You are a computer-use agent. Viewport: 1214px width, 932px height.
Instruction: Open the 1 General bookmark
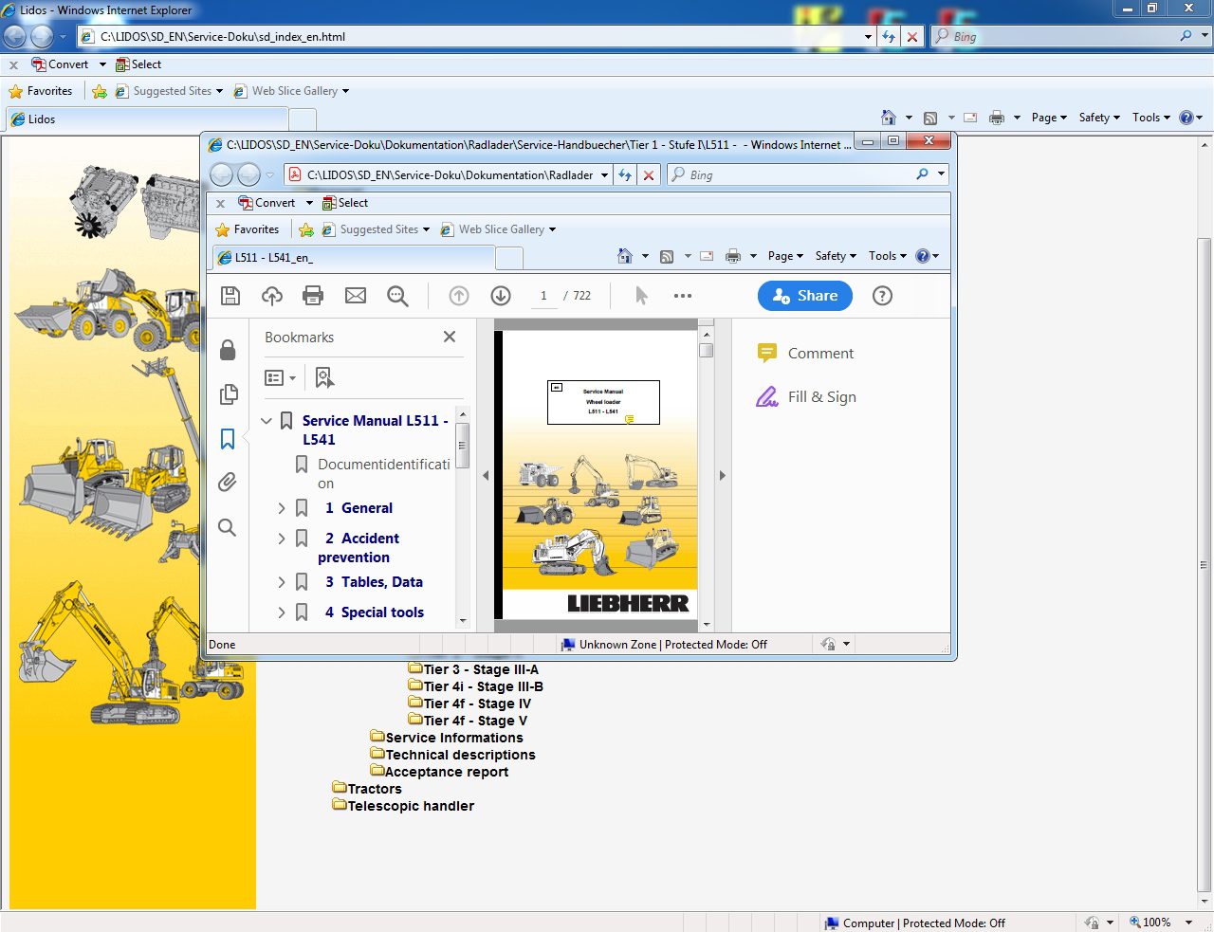[x=359, y=508]
